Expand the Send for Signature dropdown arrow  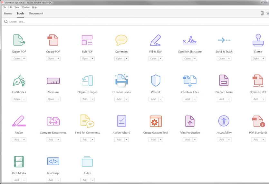click(x=195, y=59)
